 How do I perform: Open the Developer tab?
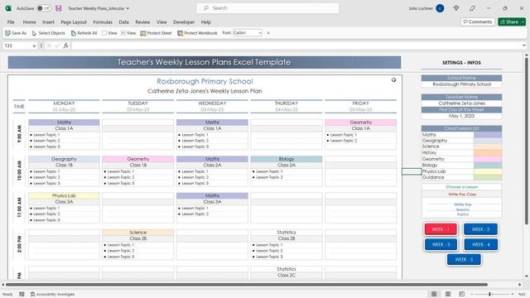coord(184,22)
